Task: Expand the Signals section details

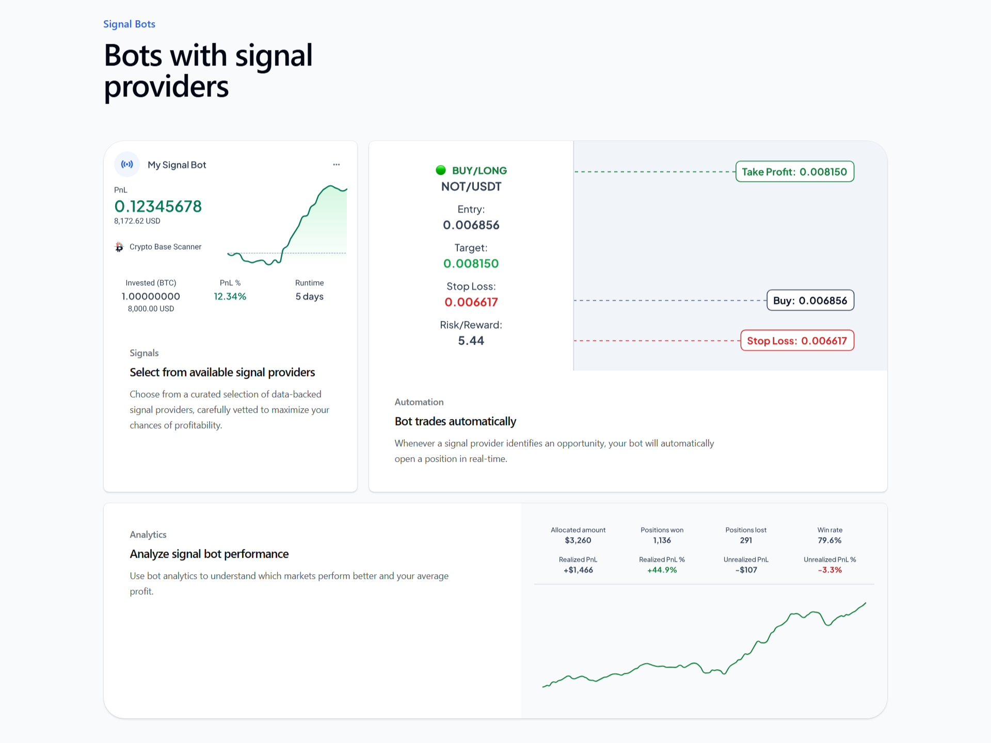Action: (144, 353)
